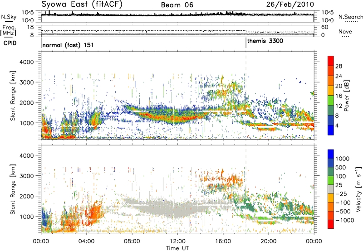Screen dimensions: 363x251
Task: Select the Power colorbar segment between 20 and 24
Action: click(x=331, y=81)
